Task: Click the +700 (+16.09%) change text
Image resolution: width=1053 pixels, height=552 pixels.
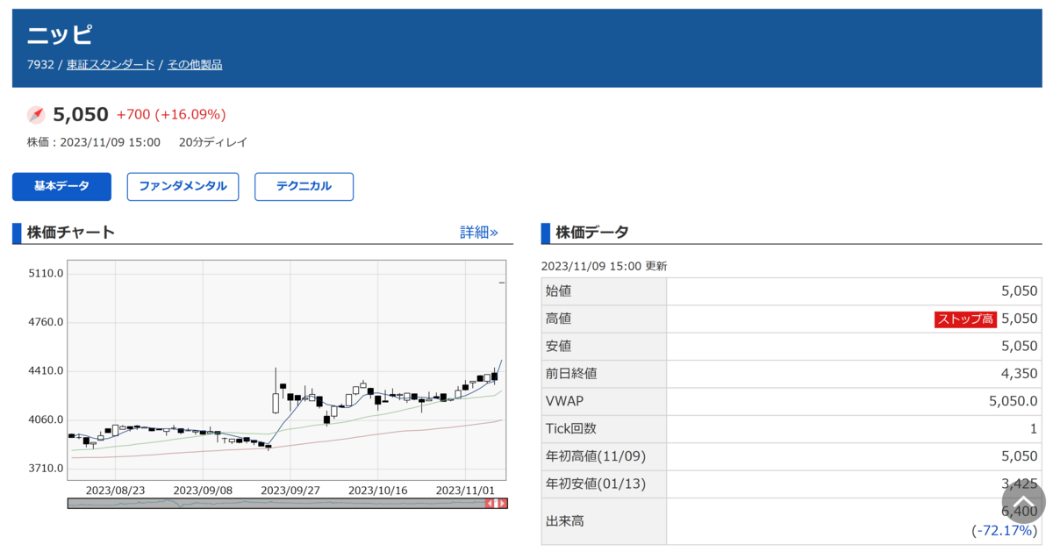Action: point(171,115)
